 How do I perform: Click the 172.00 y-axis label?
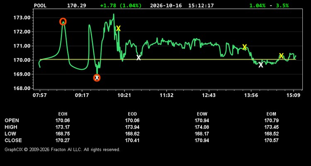pyautogui.click(x=22, y=32)
